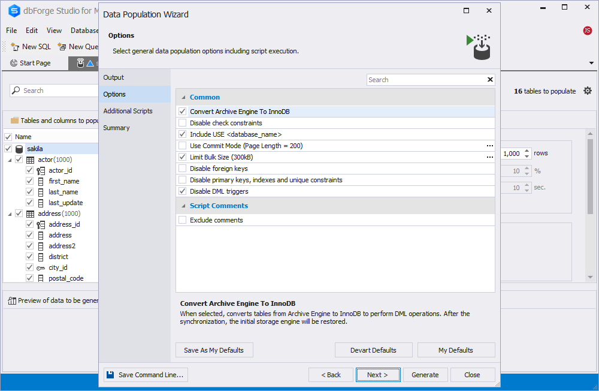This screenshot has height=391, width=599.
Task: Click the actor_id primary key column icon
Action: (41, 171)
